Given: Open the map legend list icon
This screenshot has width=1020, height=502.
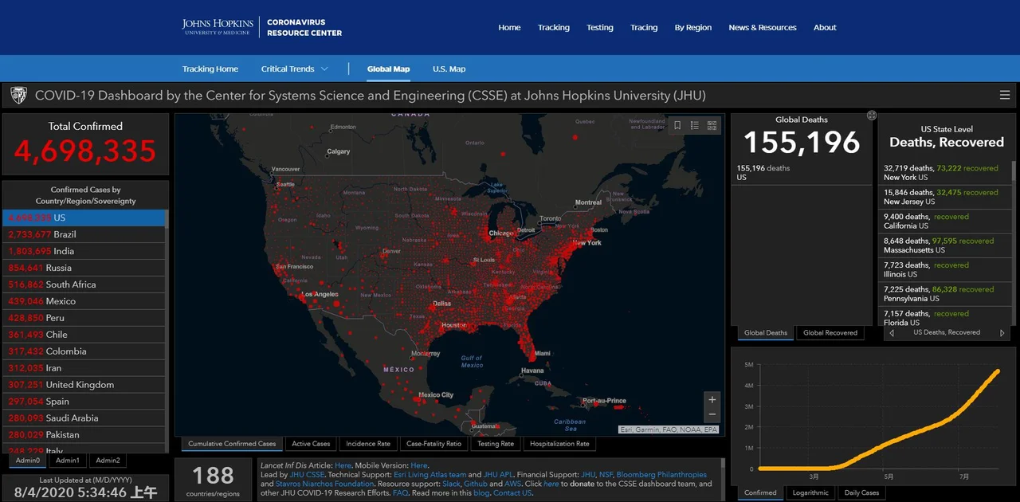Looking at the screenshot, I should click(695, 125).
